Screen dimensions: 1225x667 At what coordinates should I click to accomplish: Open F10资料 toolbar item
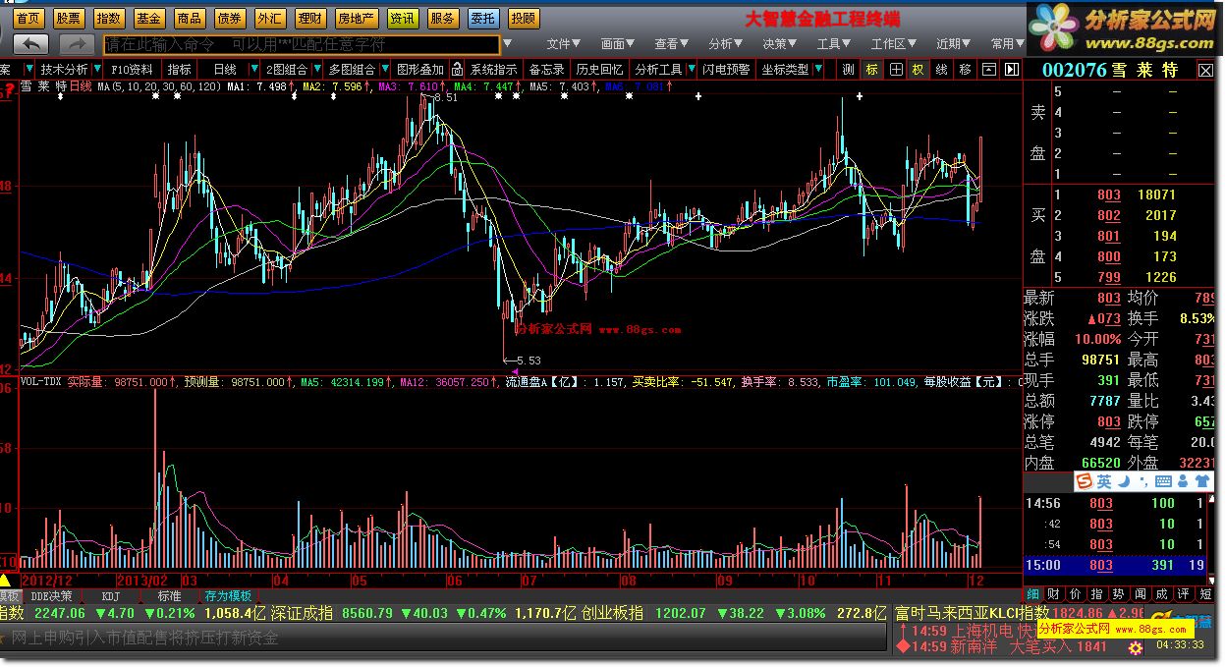point(132,70)
